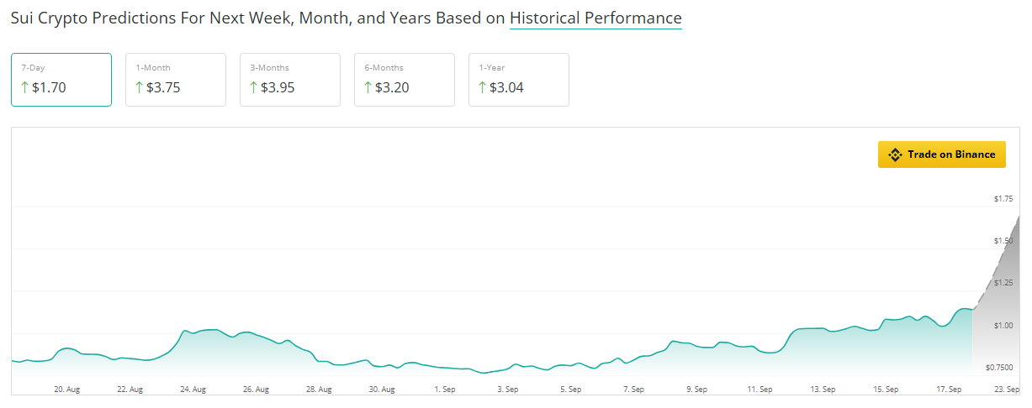Click the $1.75 price axis label
Image resolution: width=1032 pixels, height=408 pixels.
tap(1003, 199)
